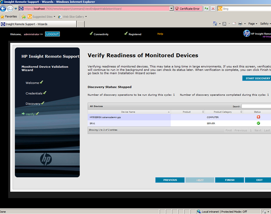Viewport: 271px width, 214px height.
Task: Select the Verify wizard step
Action: tap(30, 114)
